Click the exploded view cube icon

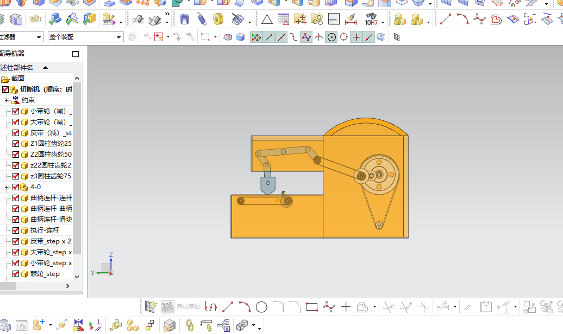coord(242,325)
